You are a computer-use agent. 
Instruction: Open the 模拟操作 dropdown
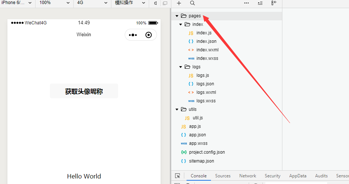point(130,3)
